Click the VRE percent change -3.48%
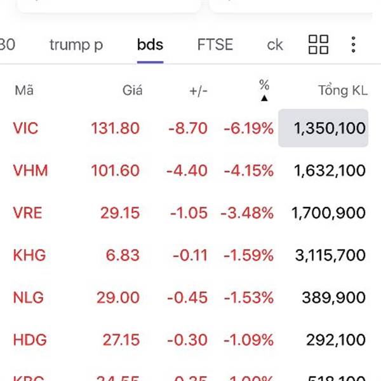Screen dimensions: 381x381 tap(247, 213)
